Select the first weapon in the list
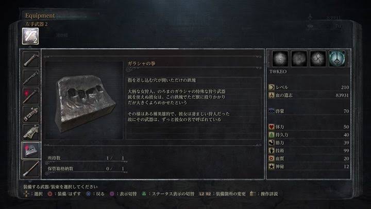This screenshot has height=209, width=371. coord(31,59)
